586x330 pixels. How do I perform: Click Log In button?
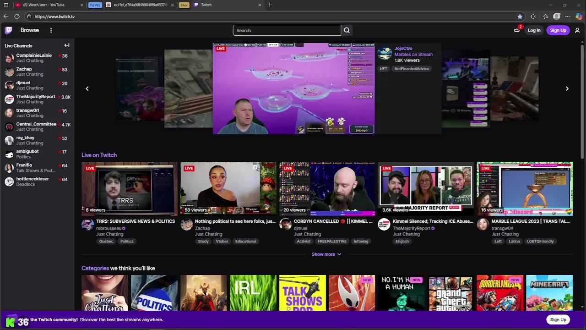[534, 30]
